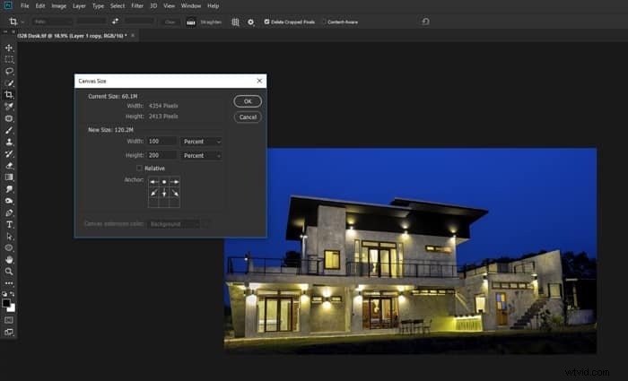
Task: Select the Horizontal Type tool
Action: tap(9, 224)
